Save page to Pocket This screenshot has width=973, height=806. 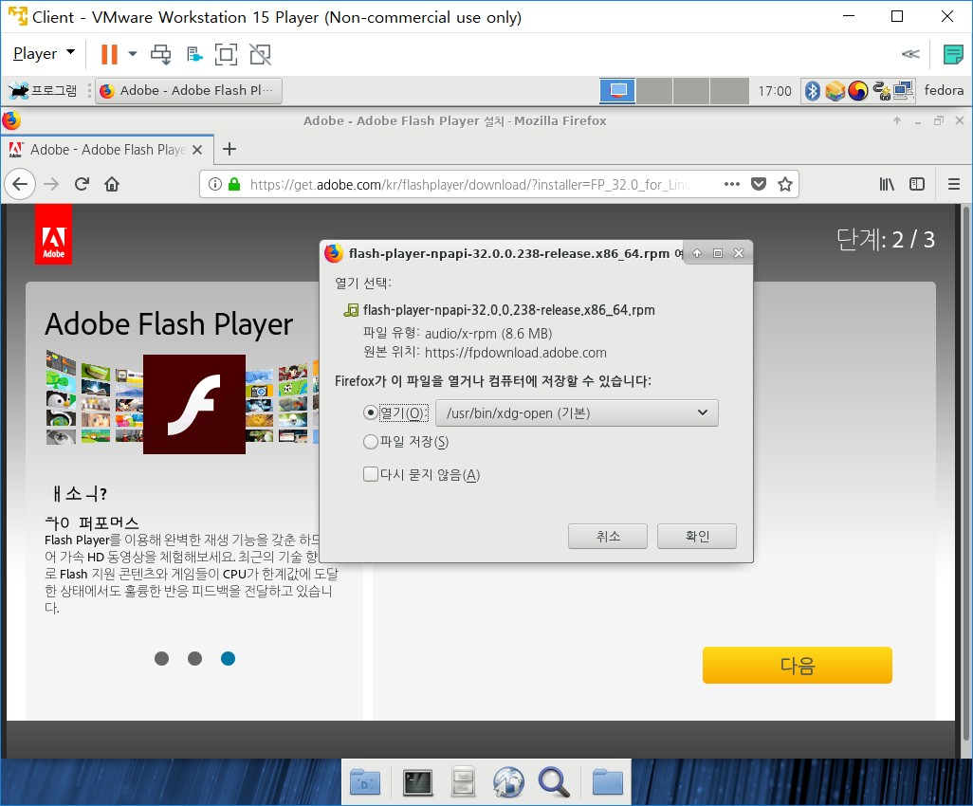pyautogui.click(x=759, y=184)
